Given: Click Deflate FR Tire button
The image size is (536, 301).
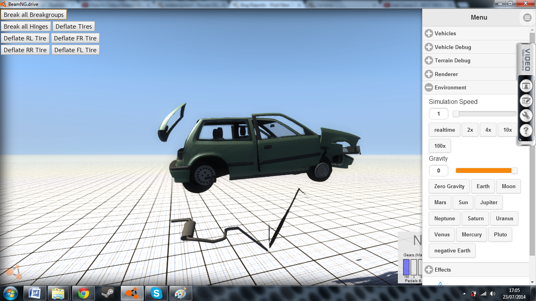Looking at the screenshot, I should coord(75,38).
